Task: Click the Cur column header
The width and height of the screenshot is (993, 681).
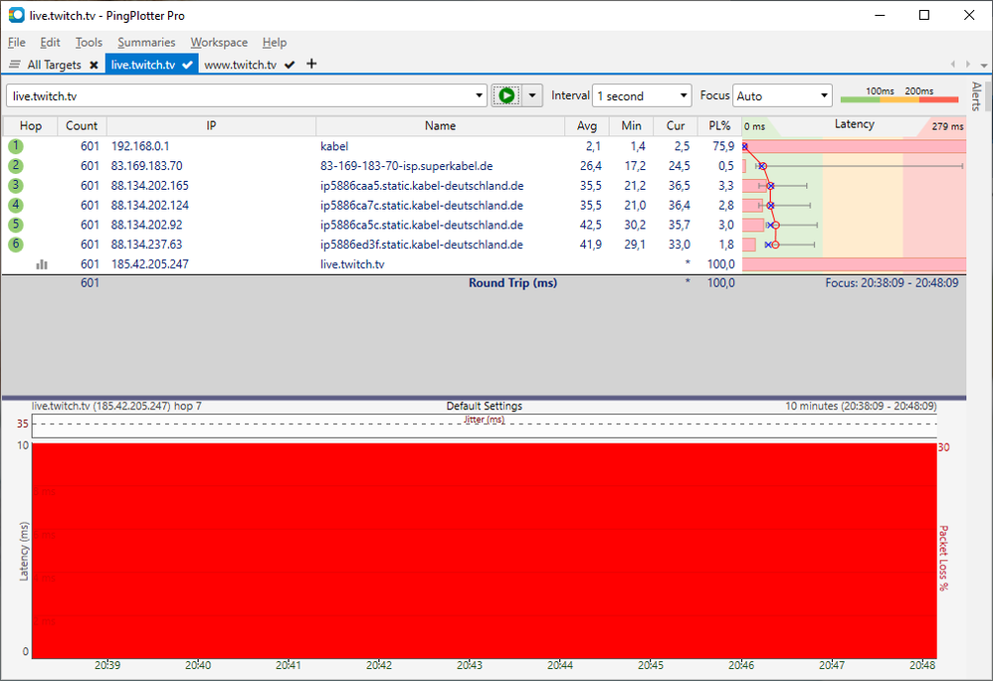Action: tap(676, 126)
